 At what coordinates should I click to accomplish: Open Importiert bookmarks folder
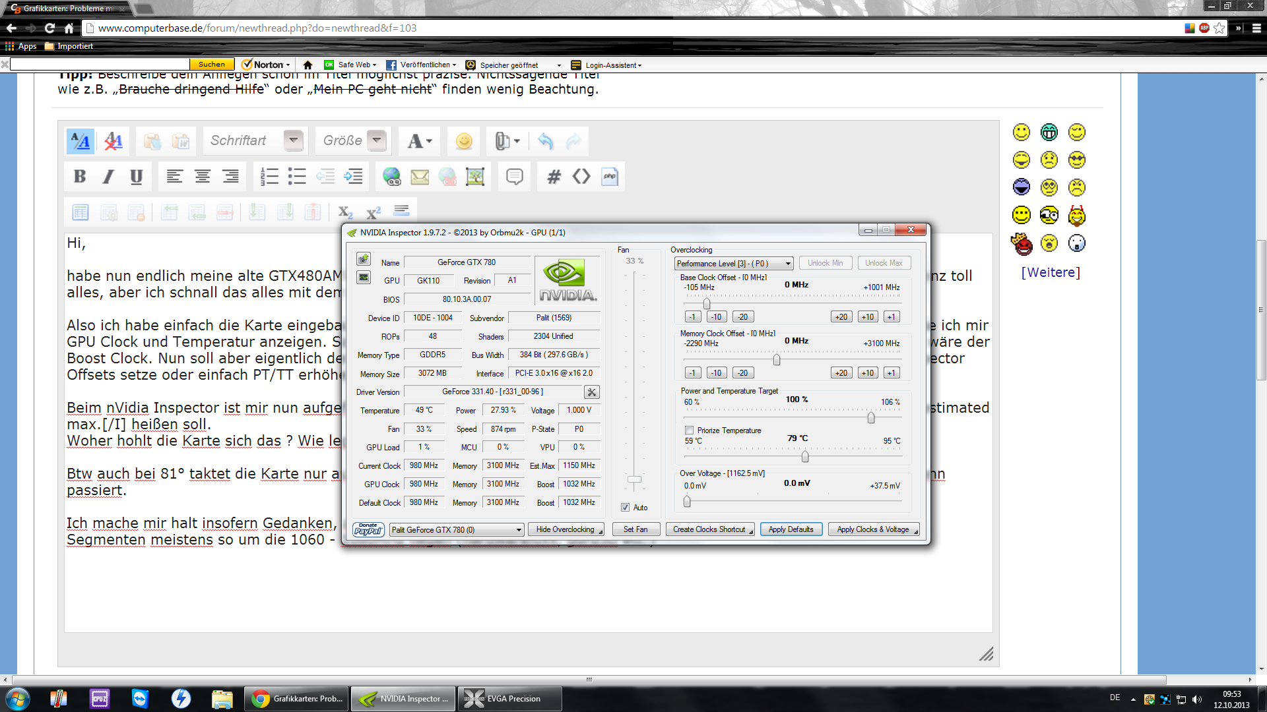69,46
